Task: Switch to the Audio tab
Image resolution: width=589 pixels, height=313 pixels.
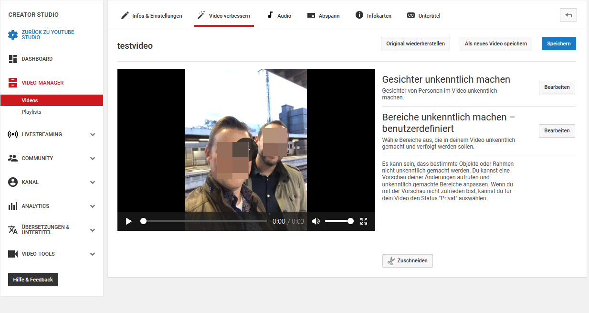Action: click(279, 16)
